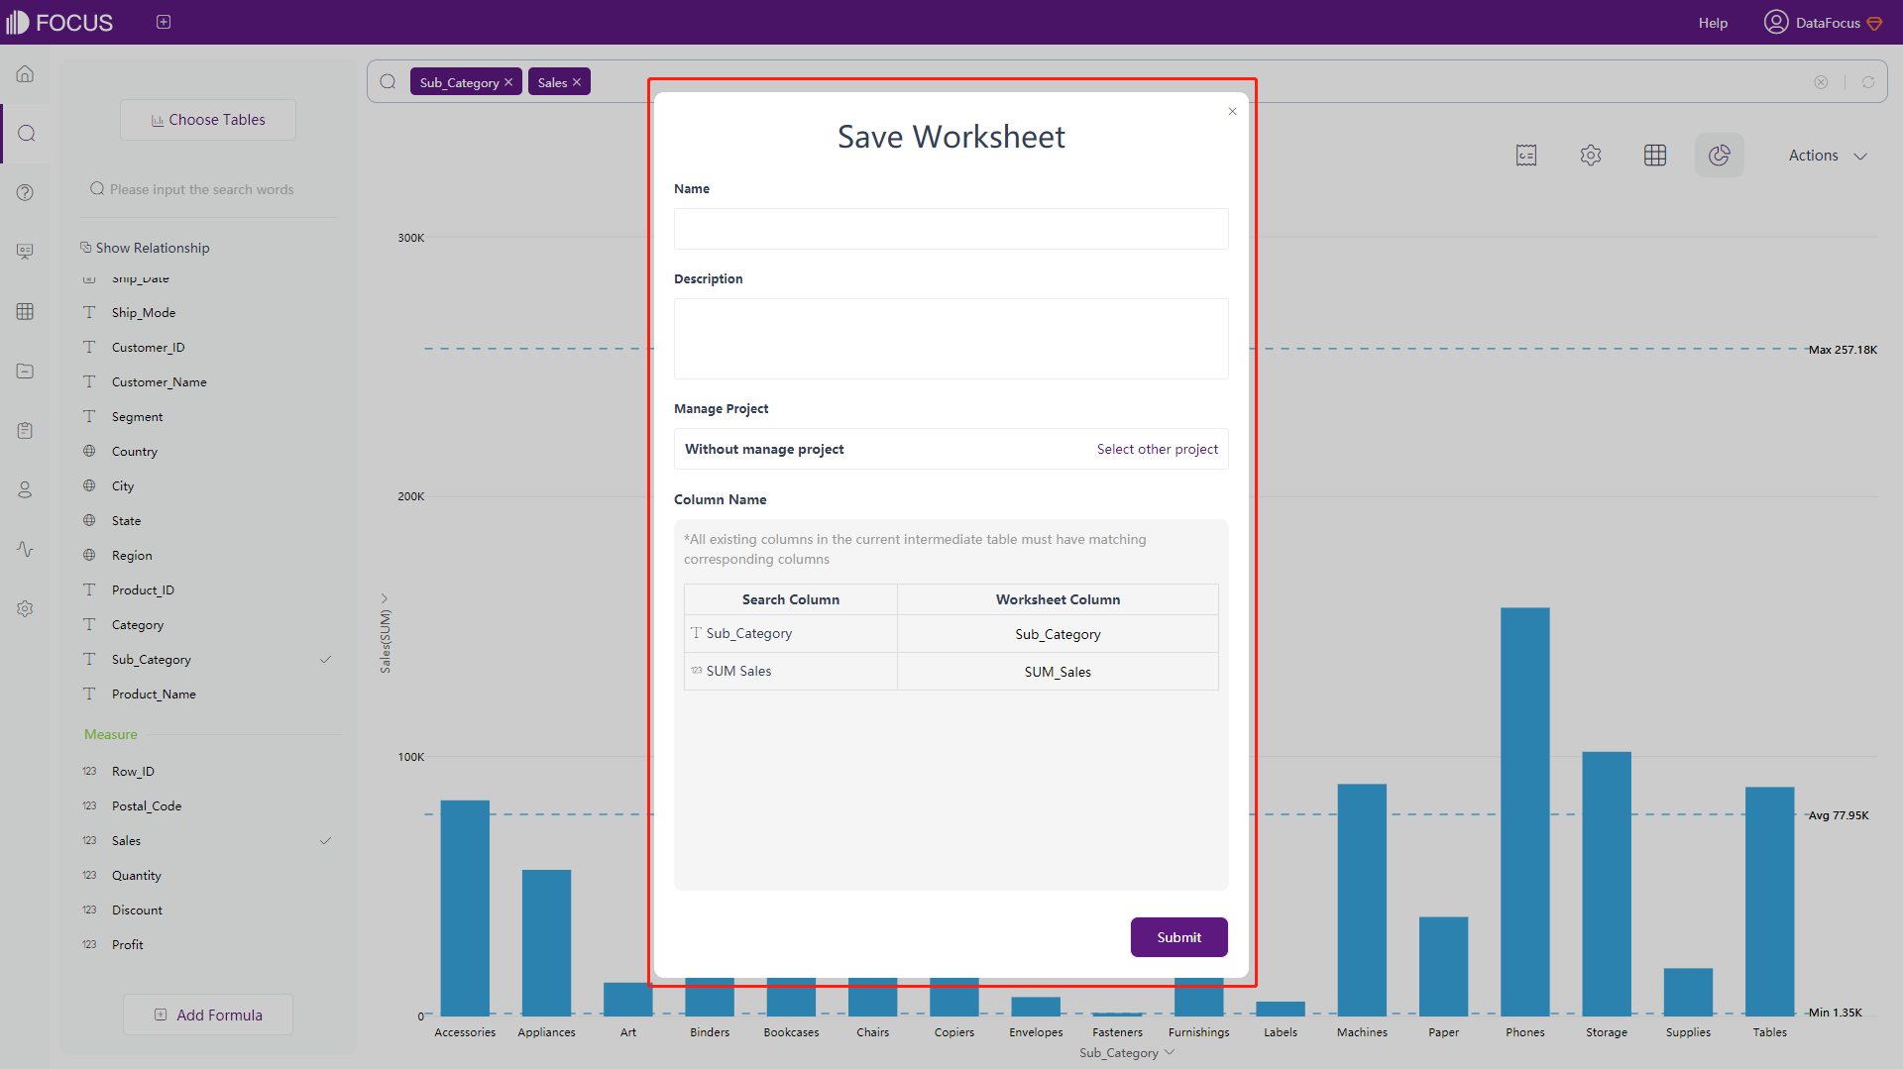Click the Without manage project label
This screenshot has height=1069, width=1903.
(764, 449)
